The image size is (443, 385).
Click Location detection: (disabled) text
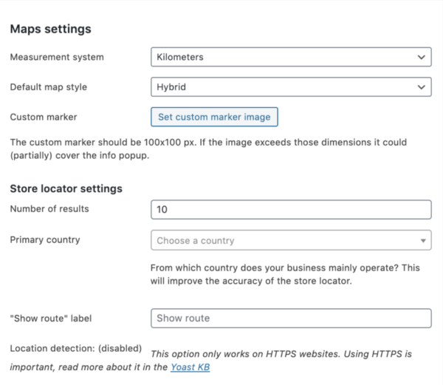pos(76,348)
